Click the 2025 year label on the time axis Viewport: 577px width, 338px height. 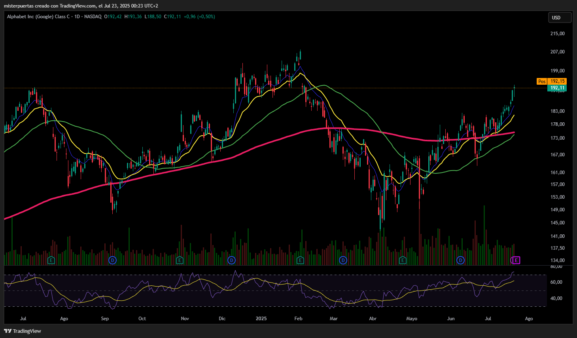tap(261, 319)
